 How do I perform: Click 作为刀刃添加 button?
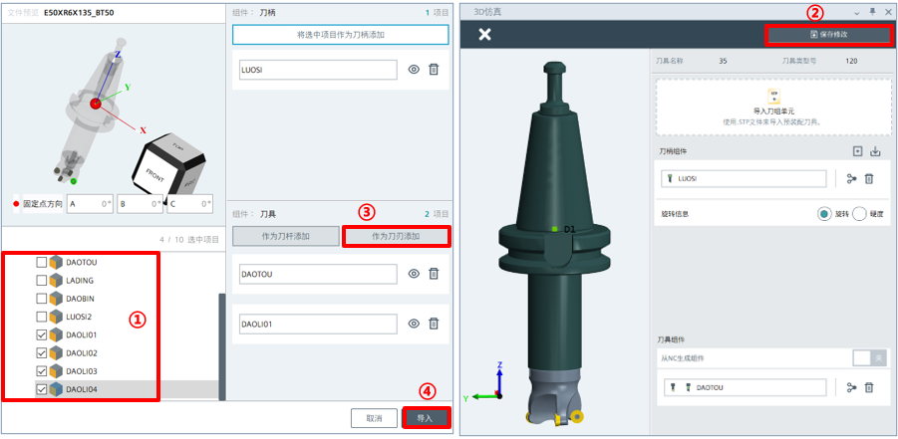[x=396, y=236]
